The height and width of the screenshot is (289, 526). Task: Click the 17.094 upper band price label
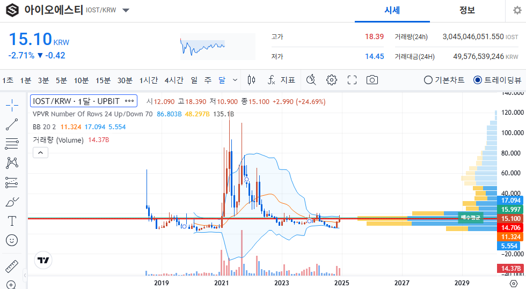(x=510, y=201)
